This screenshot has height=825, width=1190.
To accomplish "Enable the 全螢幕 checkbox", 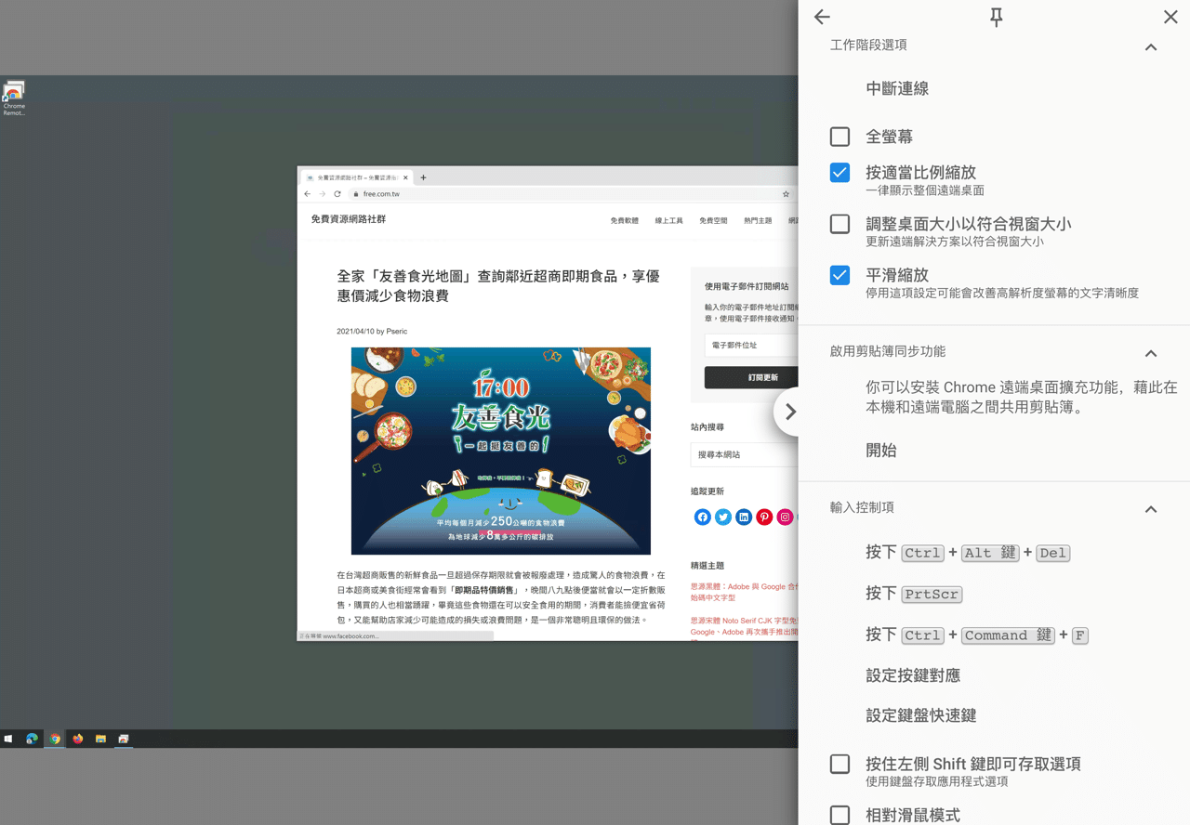I will click(840, 137).
